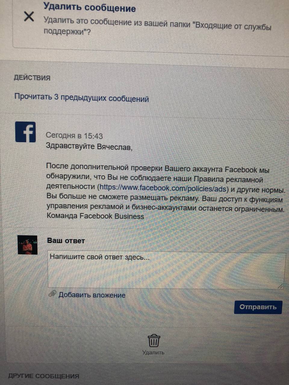This screenshot has width=289, height=385.
Task: Click the dialog question about Входящие от службы поддержки
Action: coord(157,27)
